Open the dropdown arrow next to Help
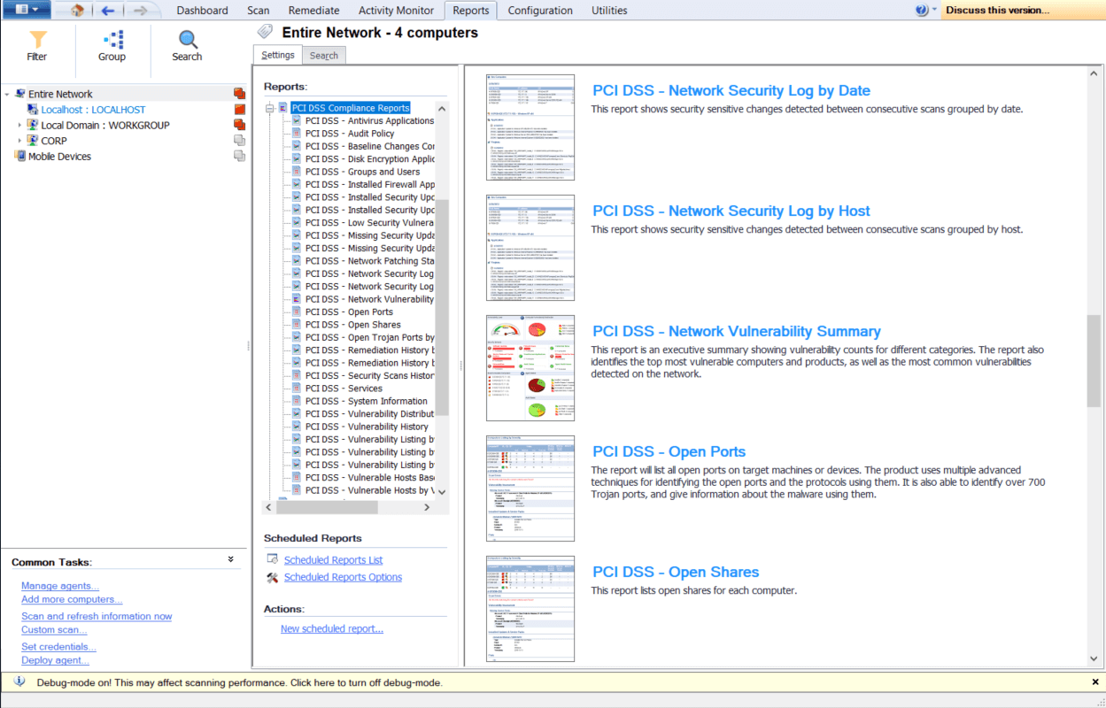The height and width of the screenshot is (708, 1106). 934,11
